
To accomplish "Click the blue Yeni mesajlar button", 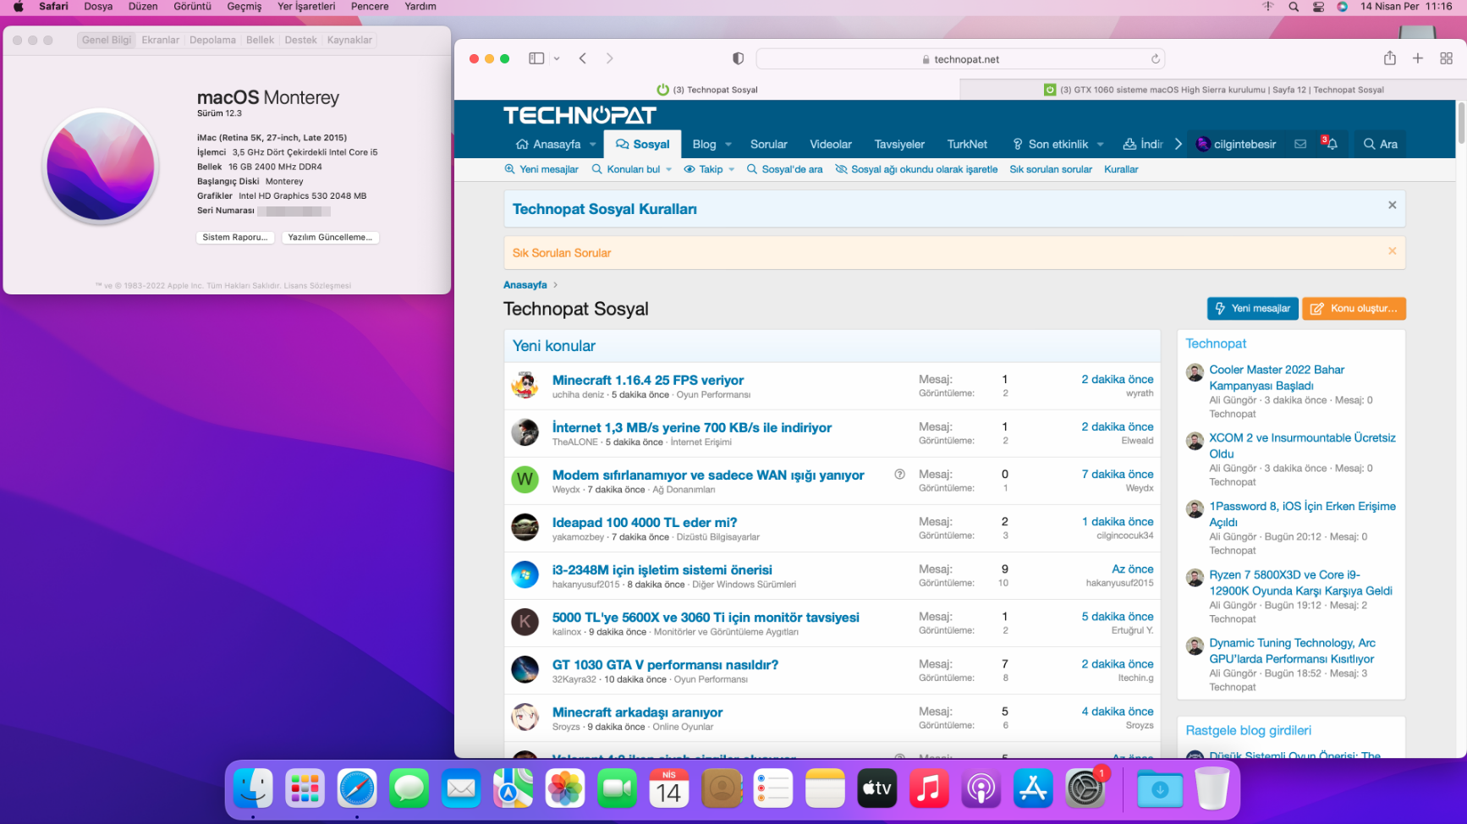I will (x=1253, y=309).
